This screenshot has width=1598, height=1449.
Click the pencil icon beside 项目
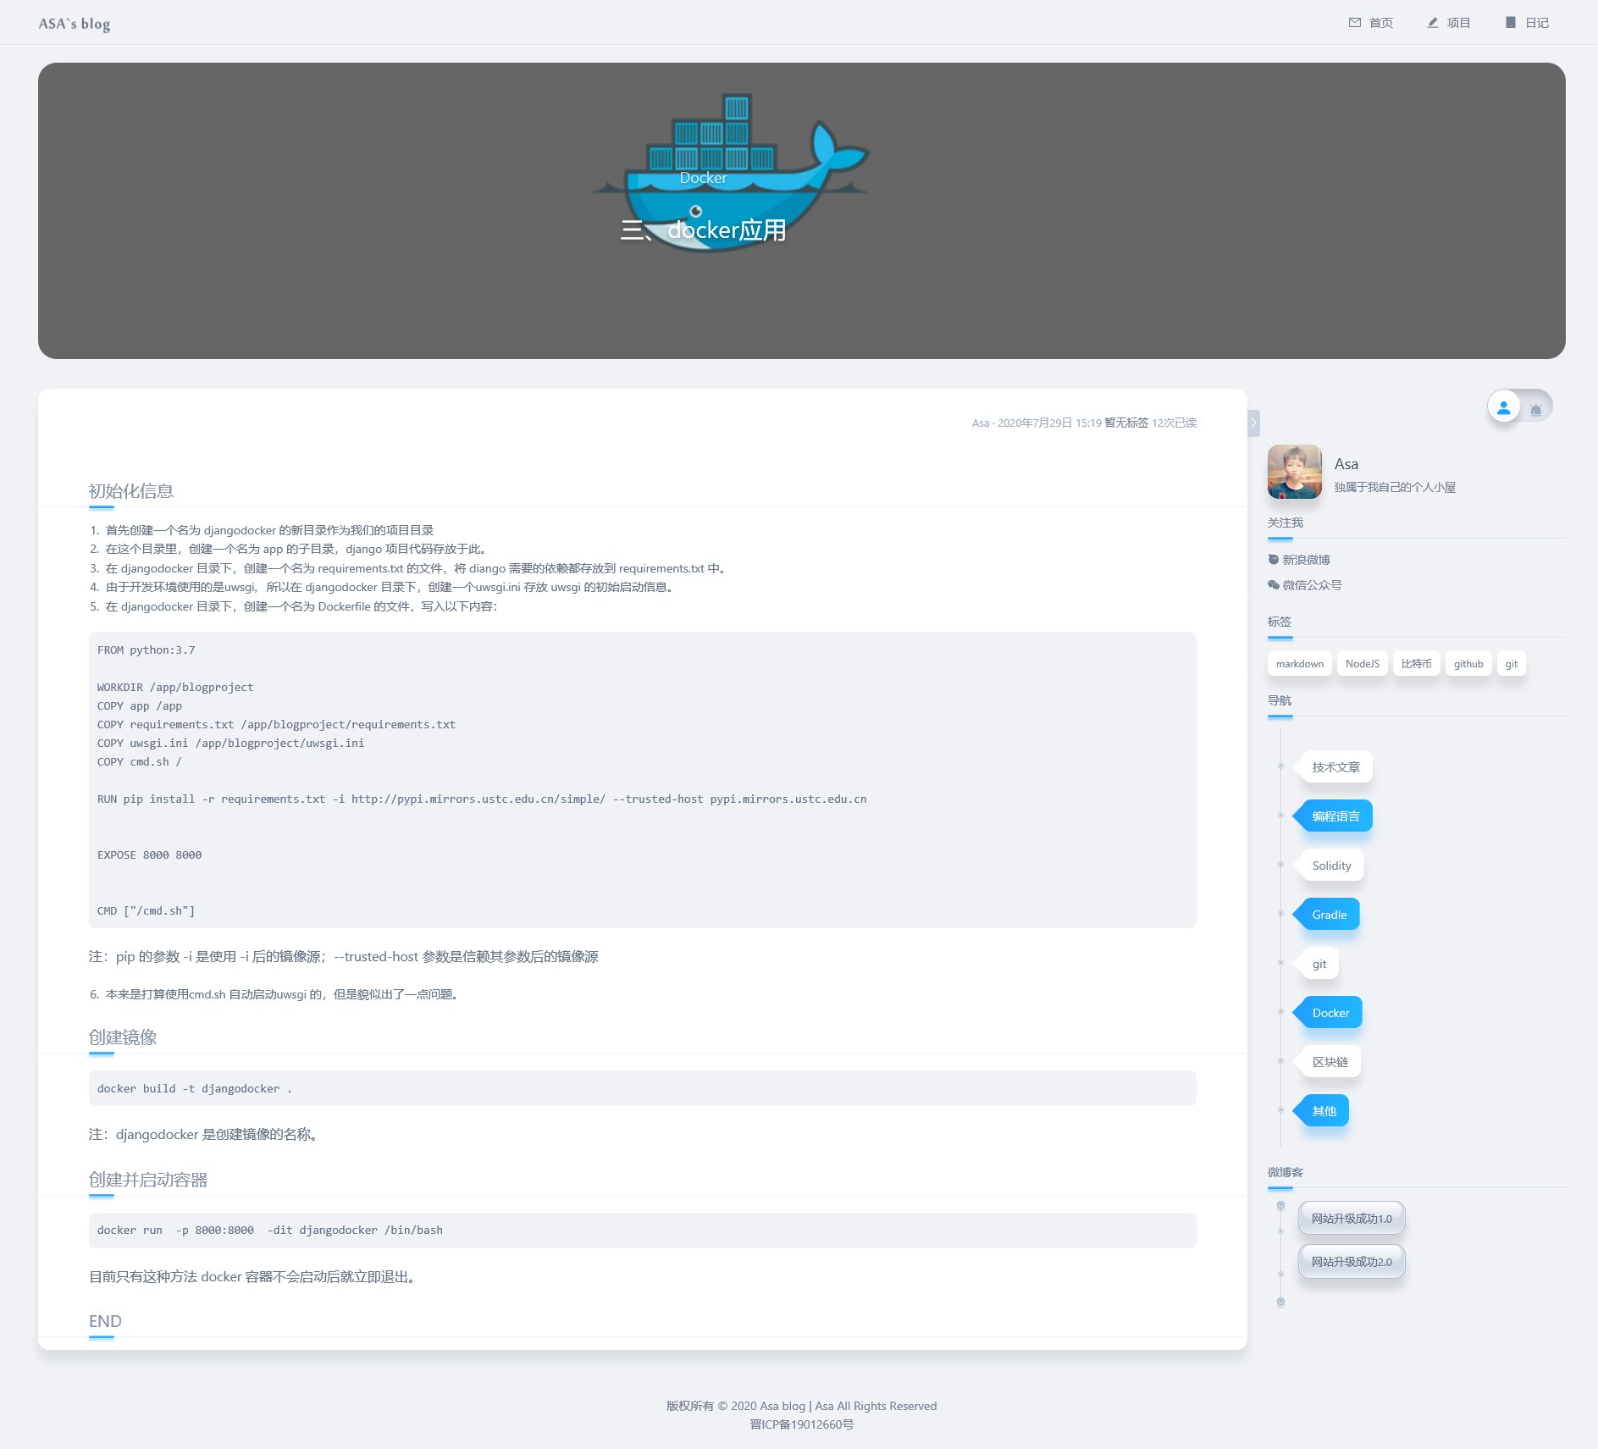coord(1433,23)
